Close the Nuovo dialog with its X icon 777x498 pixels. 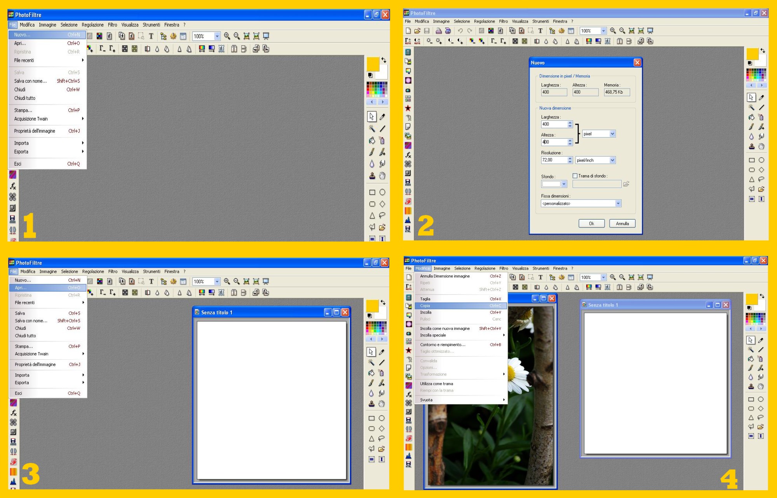pyautogui.click(x=637, y=63)
